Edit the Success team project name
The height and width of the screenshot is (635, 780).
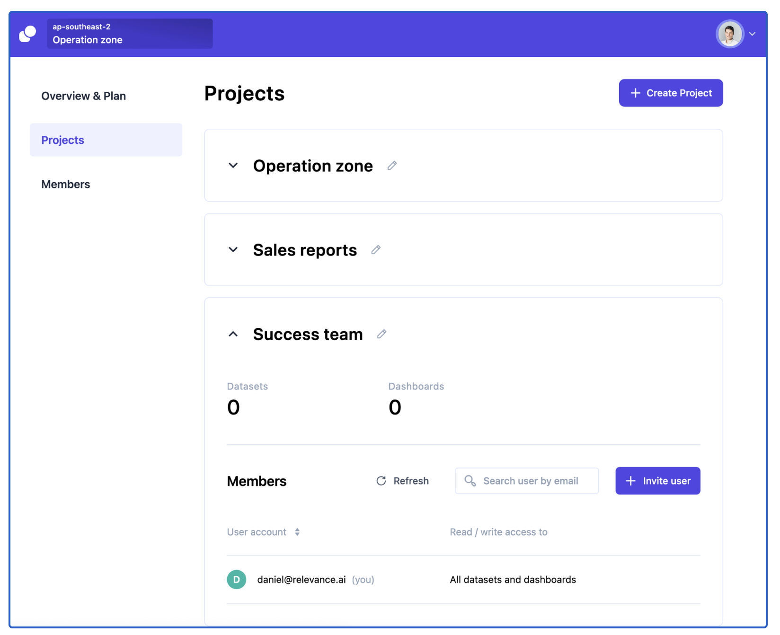381,334
